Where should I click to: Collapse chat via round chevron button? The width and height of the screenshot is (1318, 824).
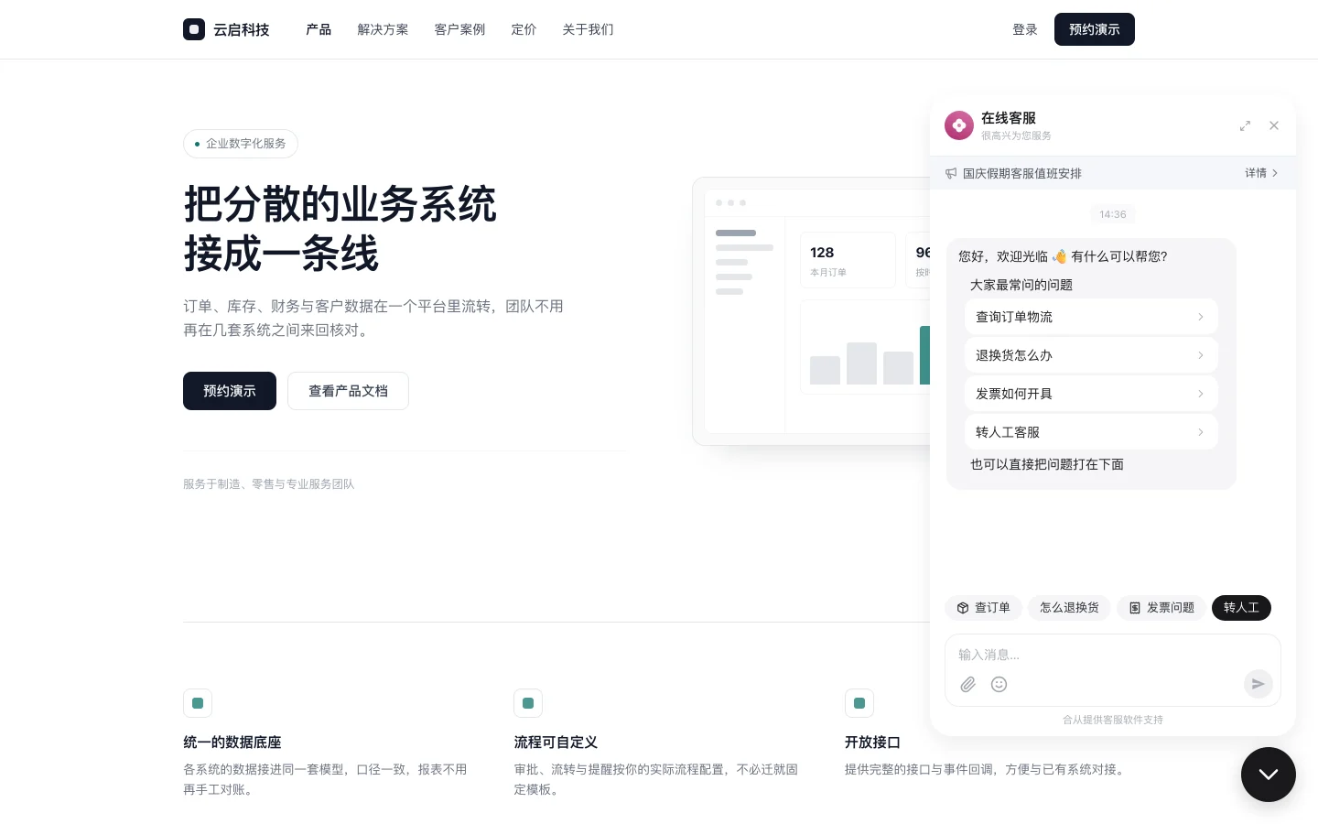coord(1269,775)
